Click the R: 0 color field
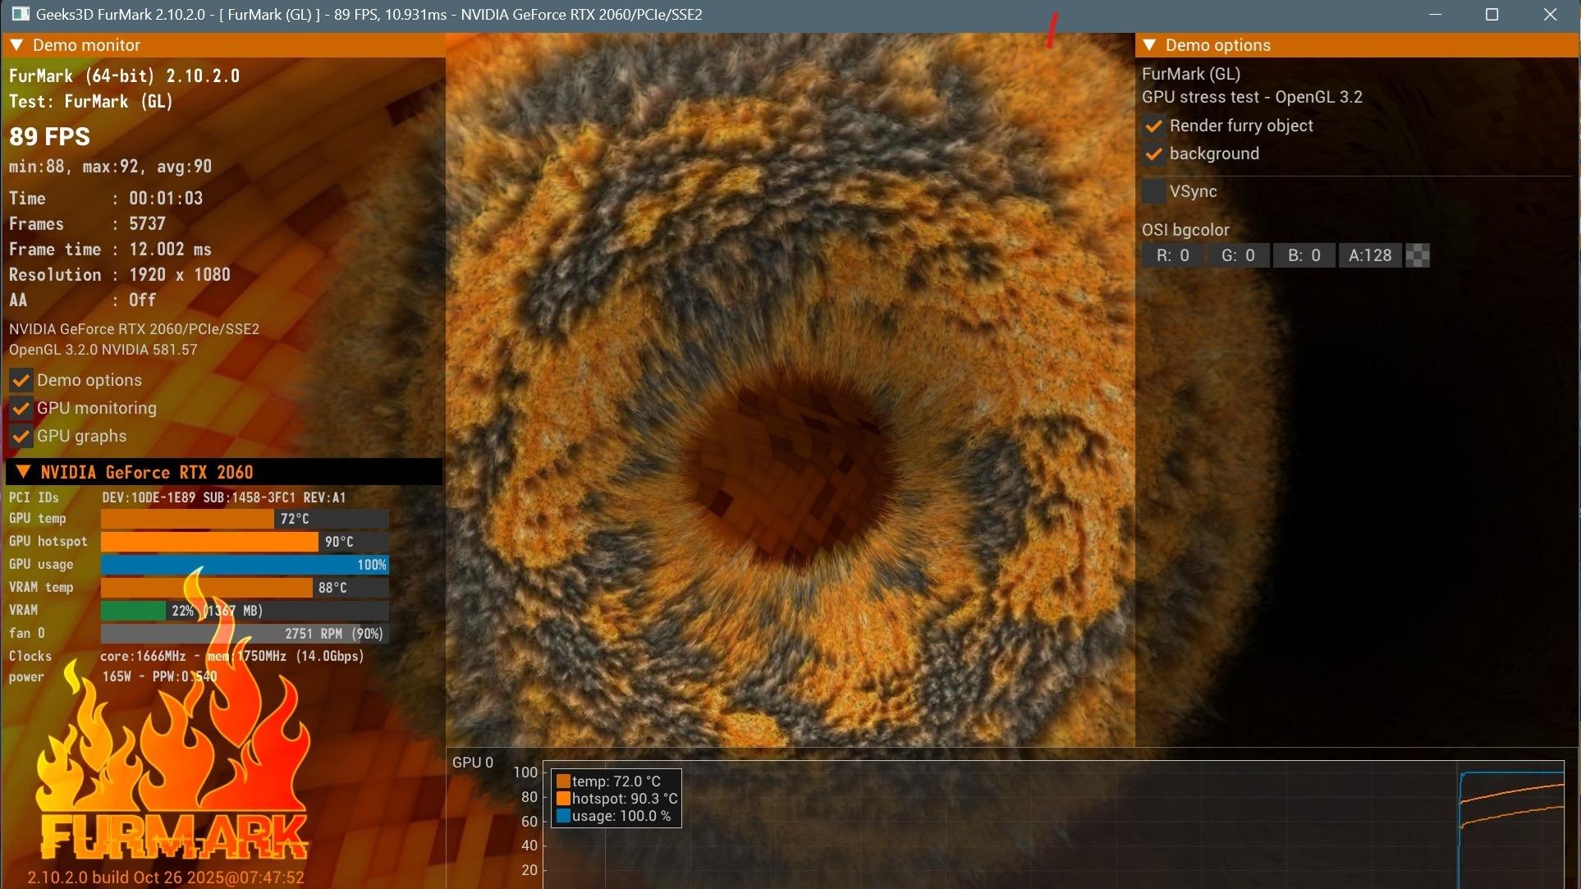The image size is (1581, 889). pos(1172,255)
